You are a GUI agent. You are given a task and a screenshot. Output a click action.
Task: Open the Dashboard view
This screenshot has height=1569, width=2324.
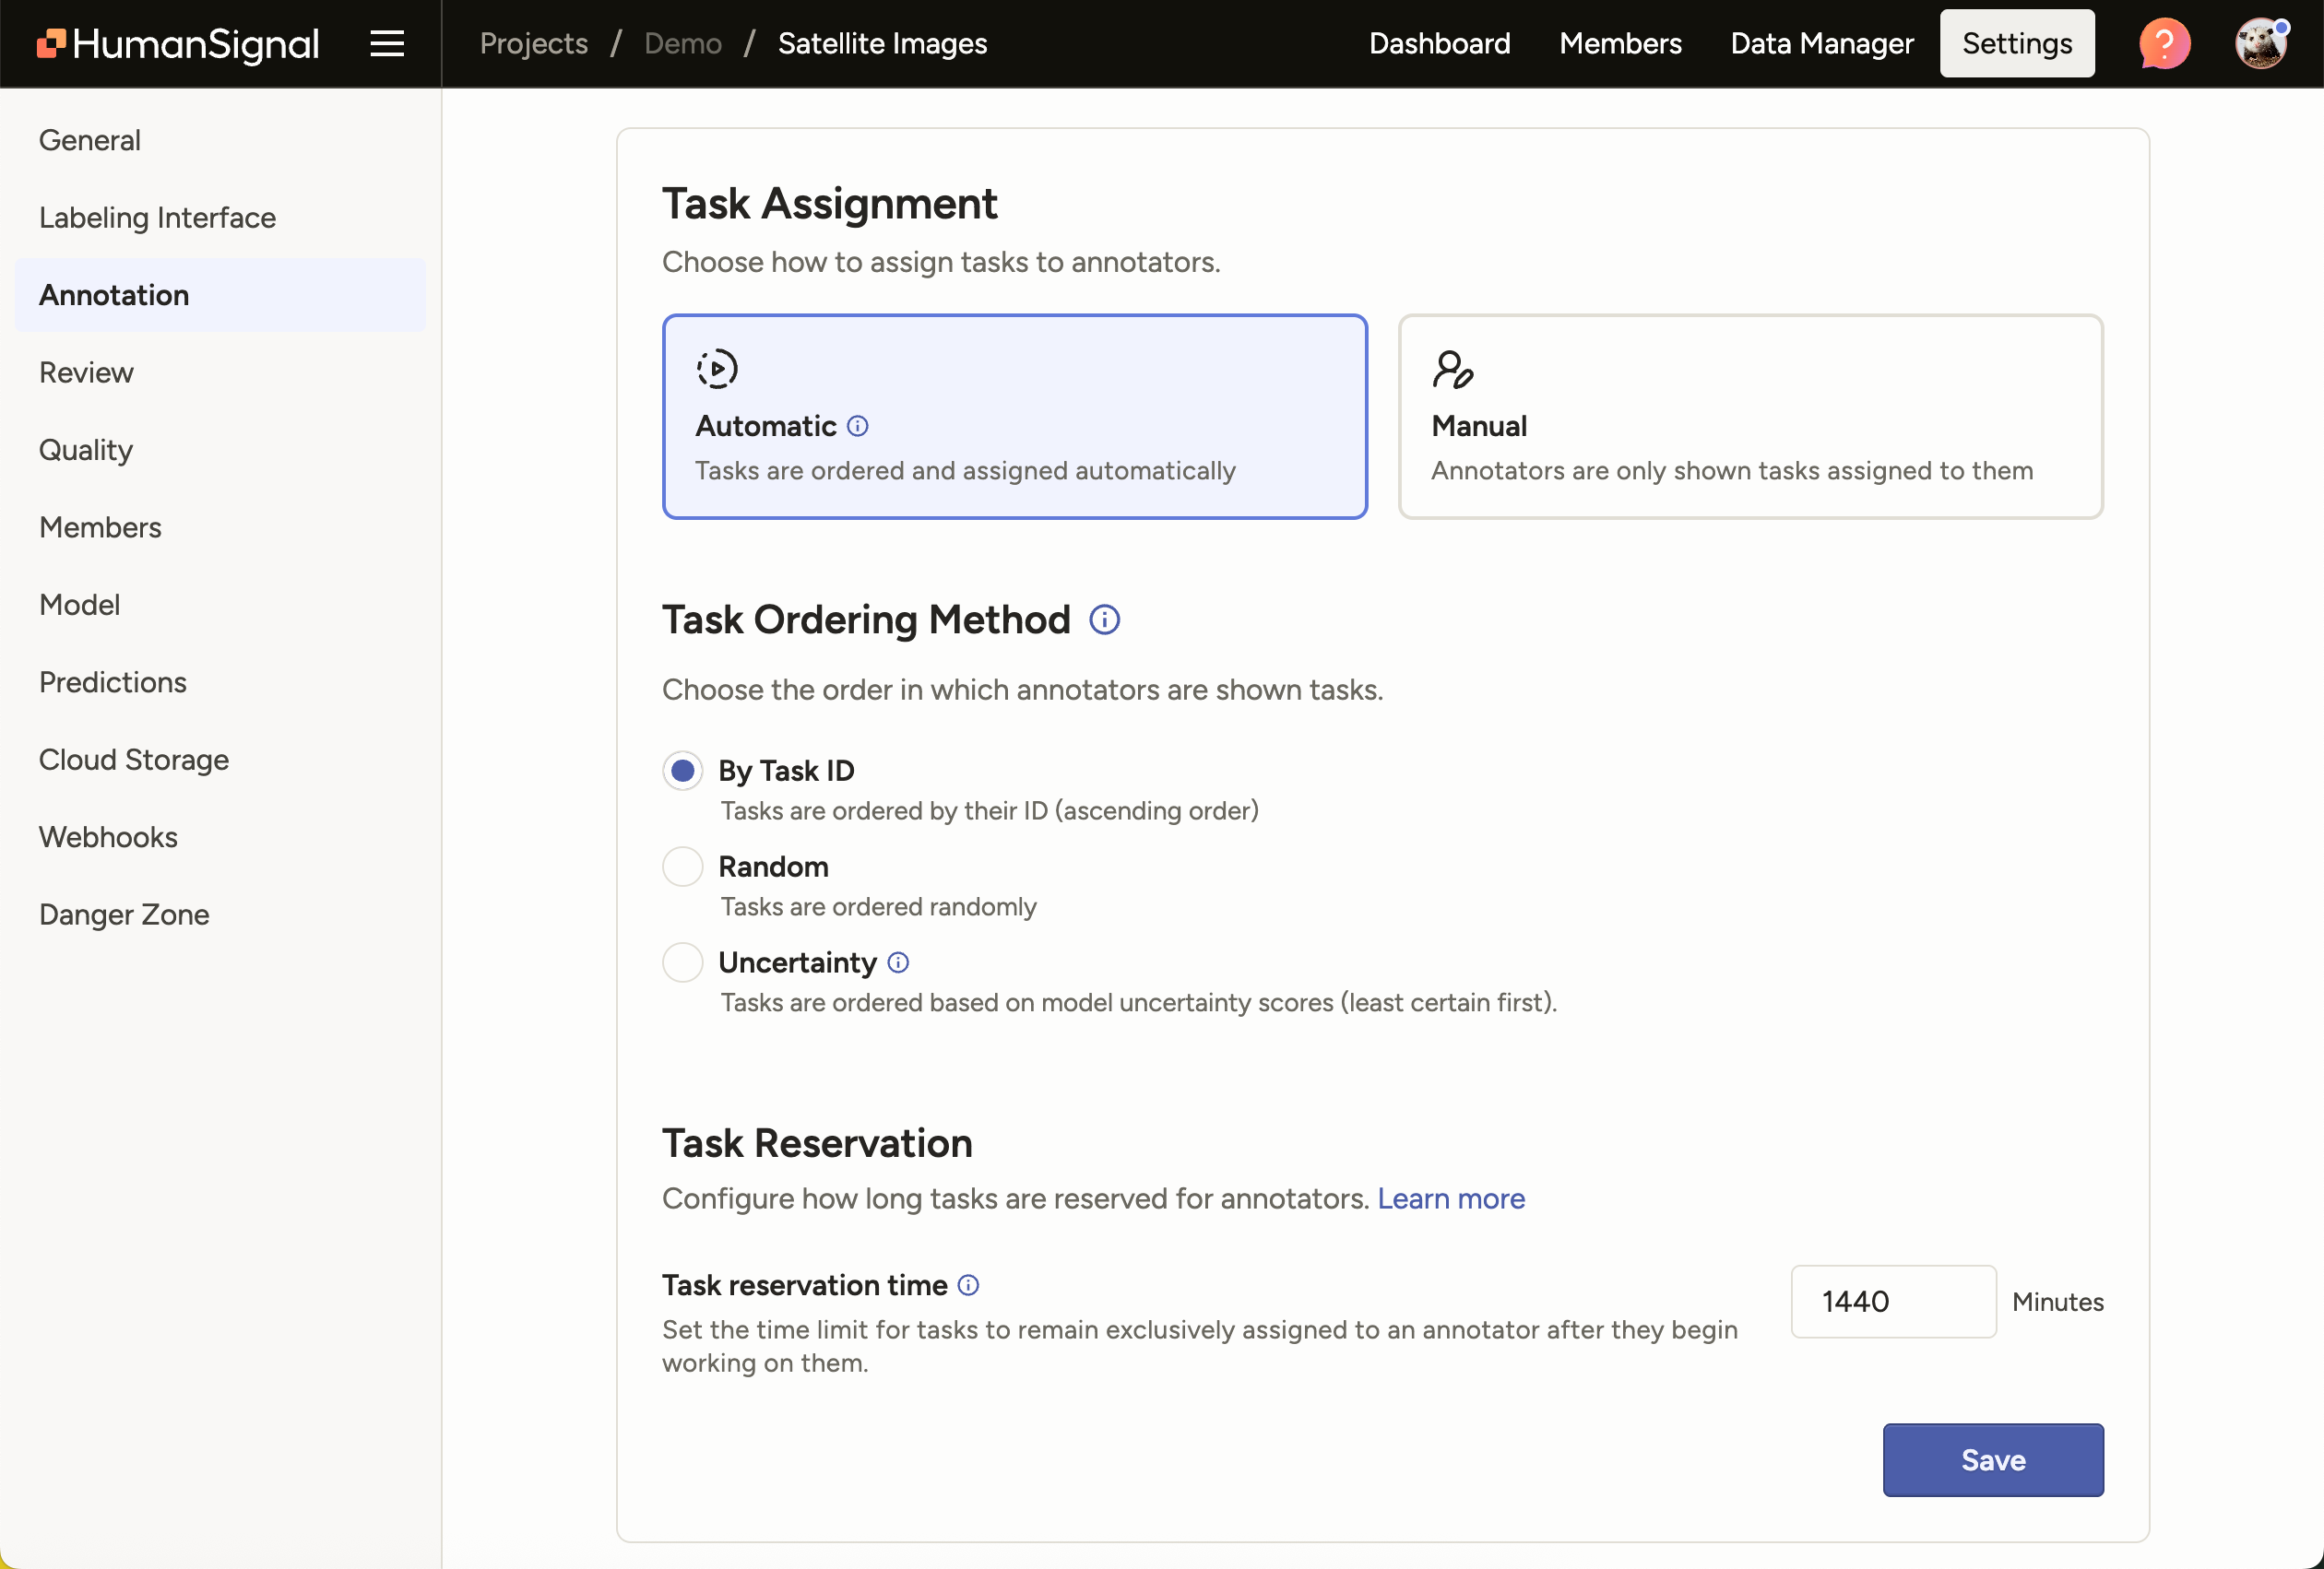[1440, 43]
